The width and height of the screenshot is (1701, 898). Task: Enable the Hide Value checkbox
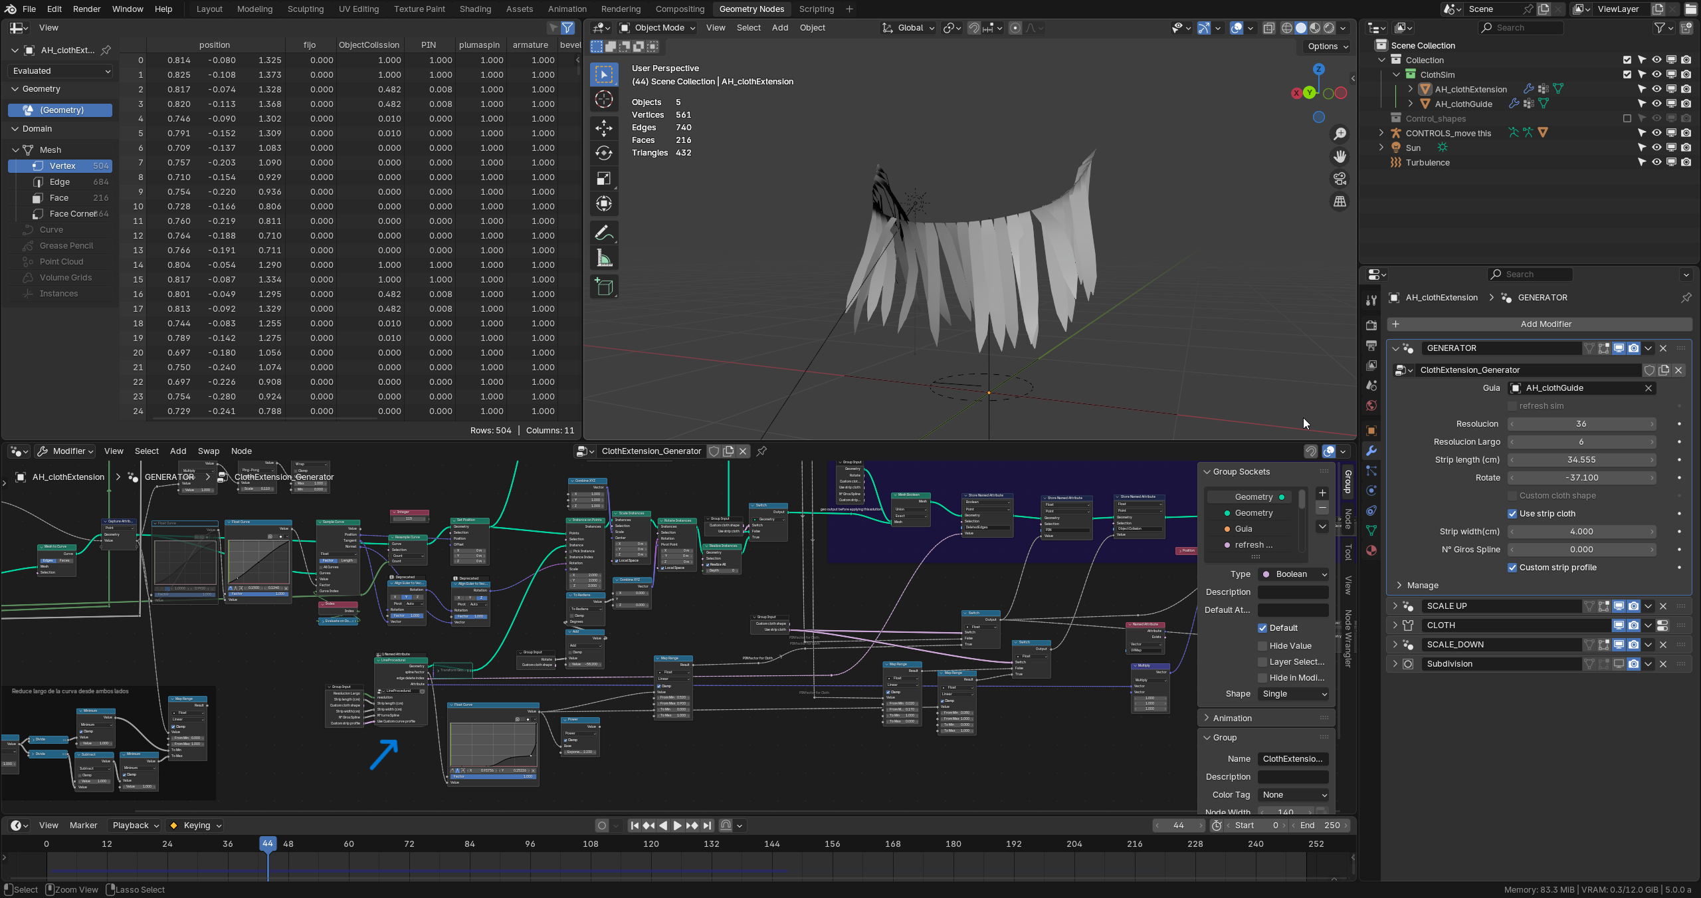[1262, 646]
